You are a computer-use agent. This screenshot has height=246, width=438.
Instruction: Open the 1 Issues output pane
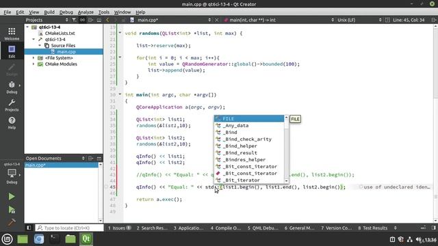coord(119,228)
